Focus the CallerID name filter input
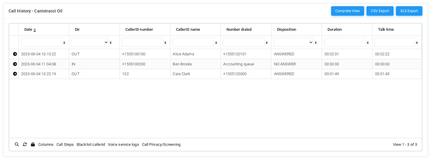Image resolution: width=431 pixels, height=160 pixels. [193, 42]
